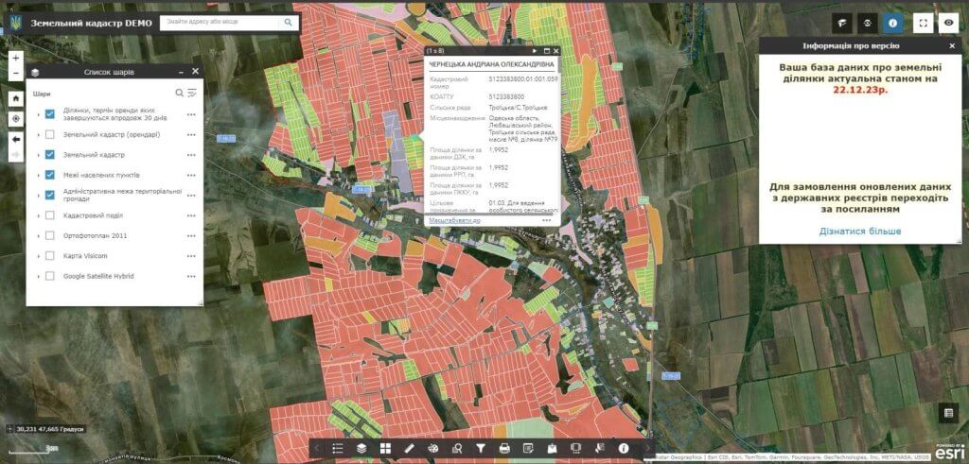Click the Масштабувати до link
Image resolution: width=969 pixels, height=464 pixels.
454,220
